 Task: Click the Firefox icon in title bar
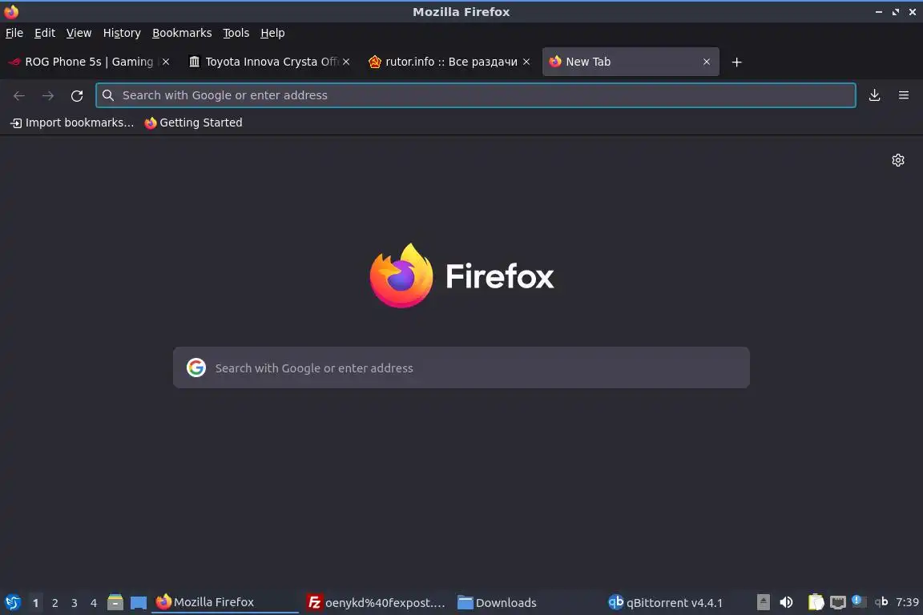tap(11, 12)
